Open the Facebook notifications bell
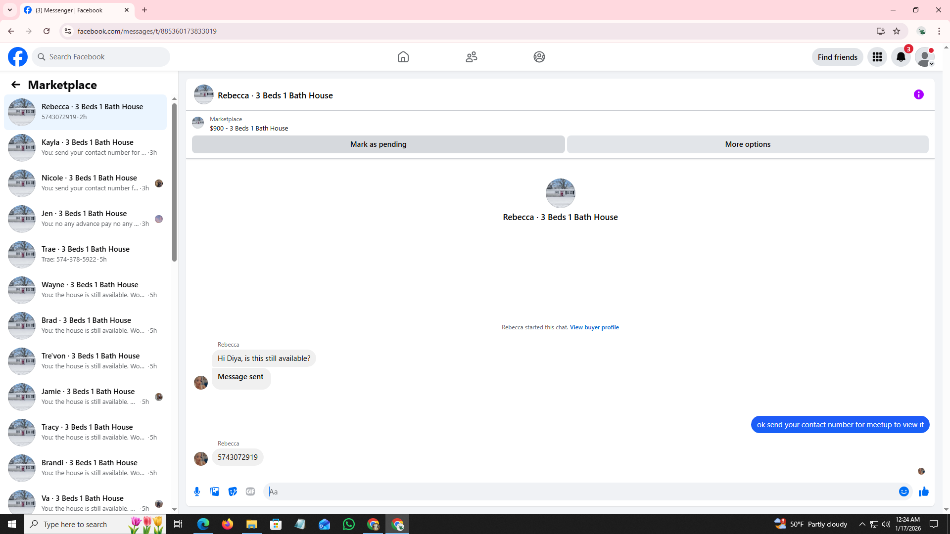Viewport: 950px width, 534px height. point(901,57)
